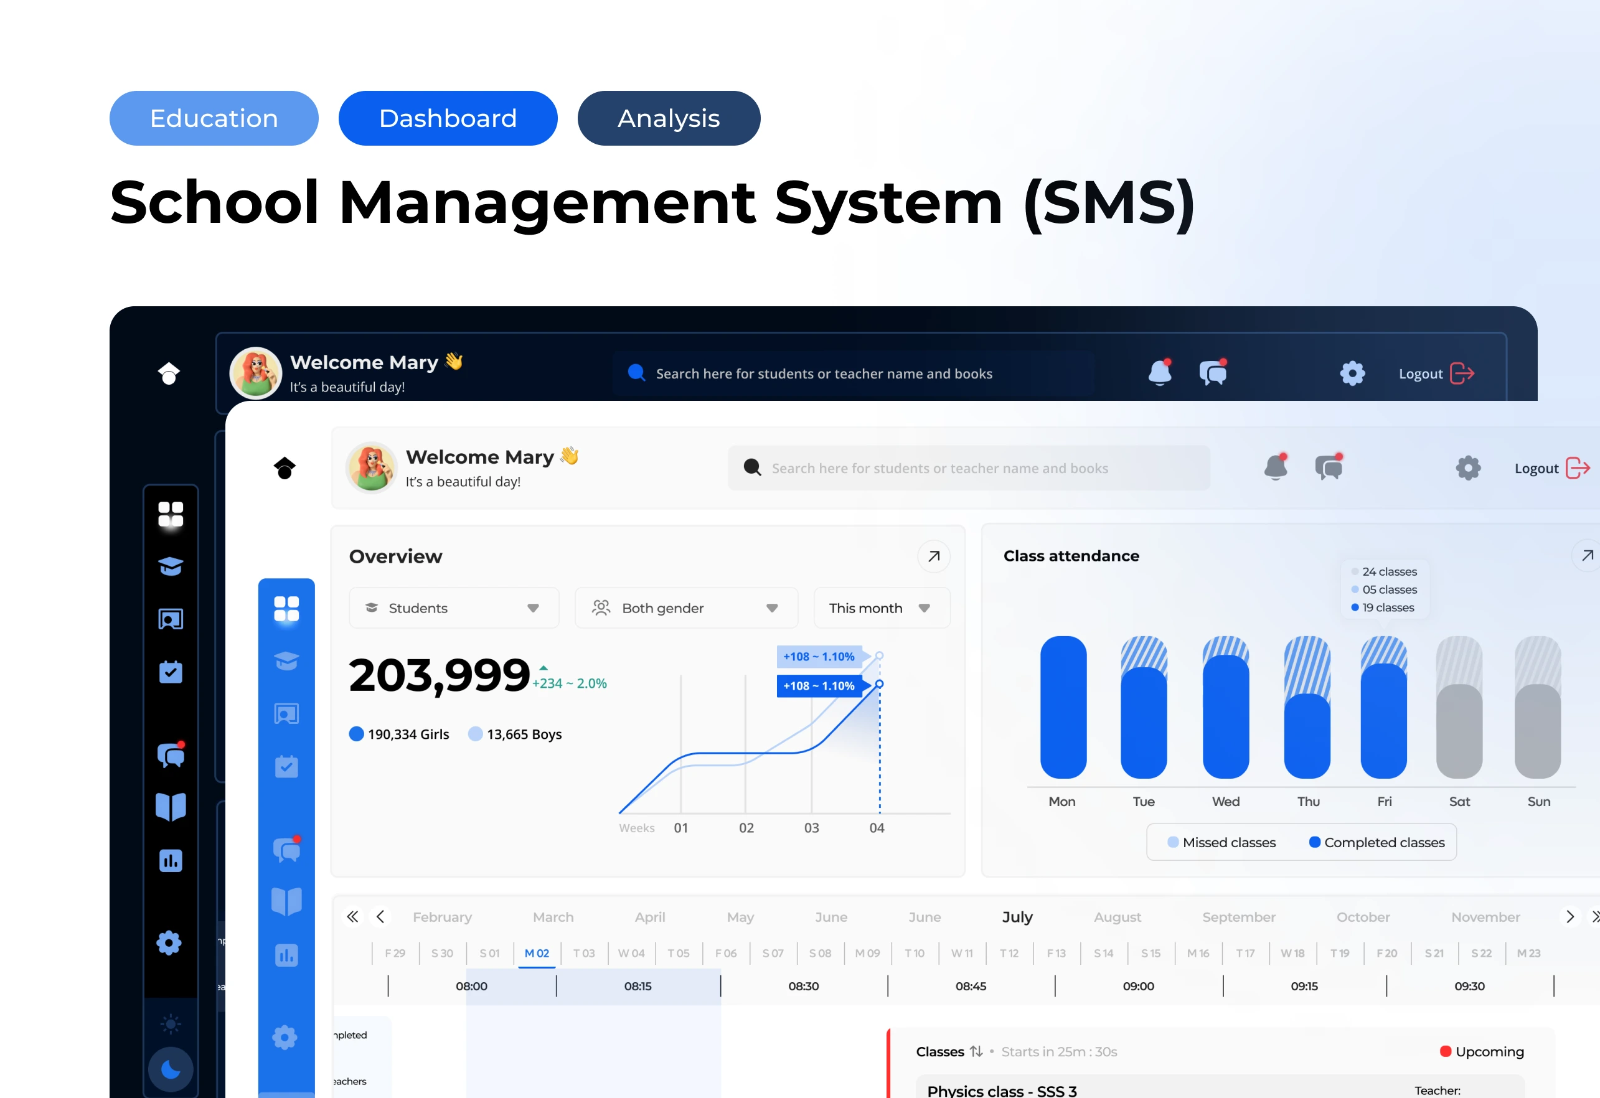Click school logo in dark theme window
The width and height of the screenshot is (1600, 1098).
169,374
